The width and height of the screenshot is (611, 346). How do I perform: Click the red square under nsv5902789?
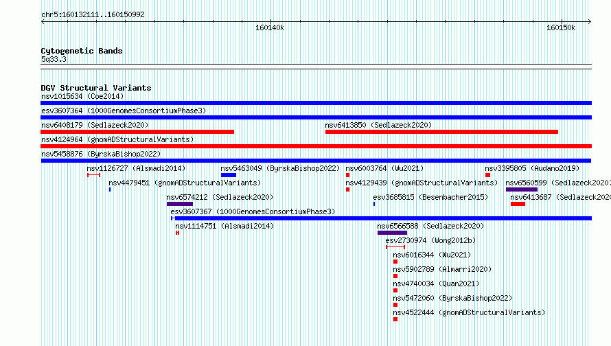pyautogui.click(x=395, y=276)
